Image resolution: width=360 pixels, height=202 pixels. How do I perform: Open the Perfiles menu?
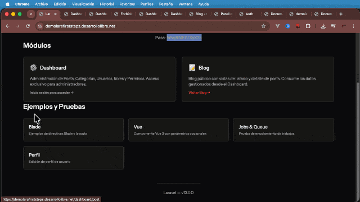(x=147, y=4)
